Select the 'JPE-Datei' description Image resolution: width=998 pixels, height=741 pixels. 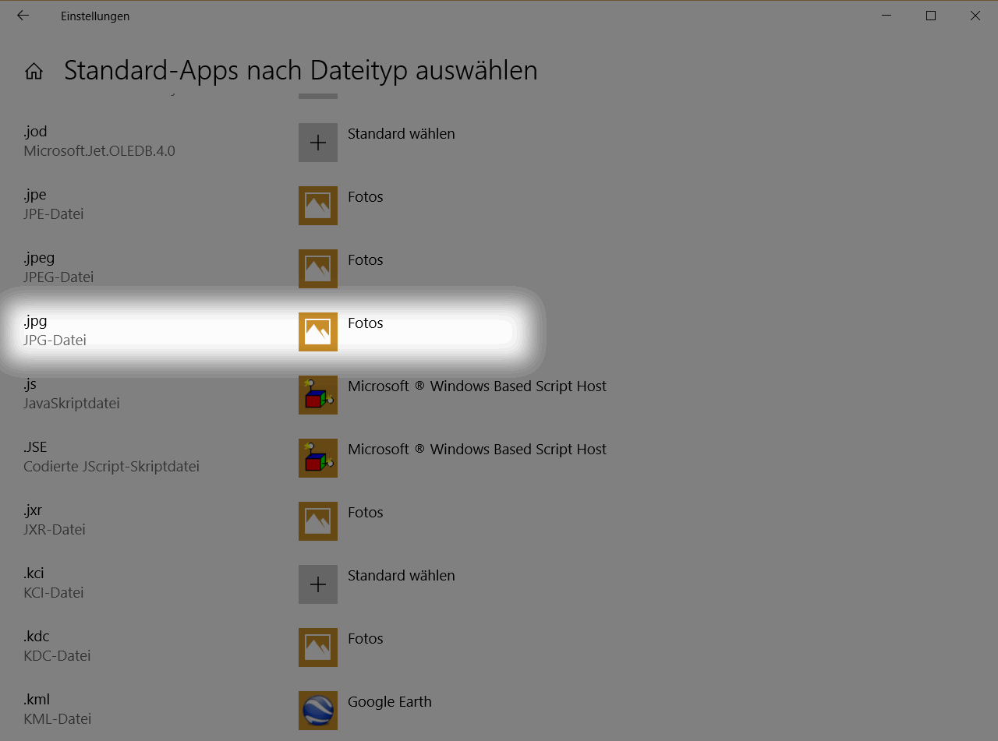(x=54, y=214)
